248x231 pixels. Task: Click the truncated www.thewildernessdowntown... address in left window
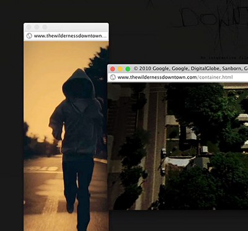71,36
